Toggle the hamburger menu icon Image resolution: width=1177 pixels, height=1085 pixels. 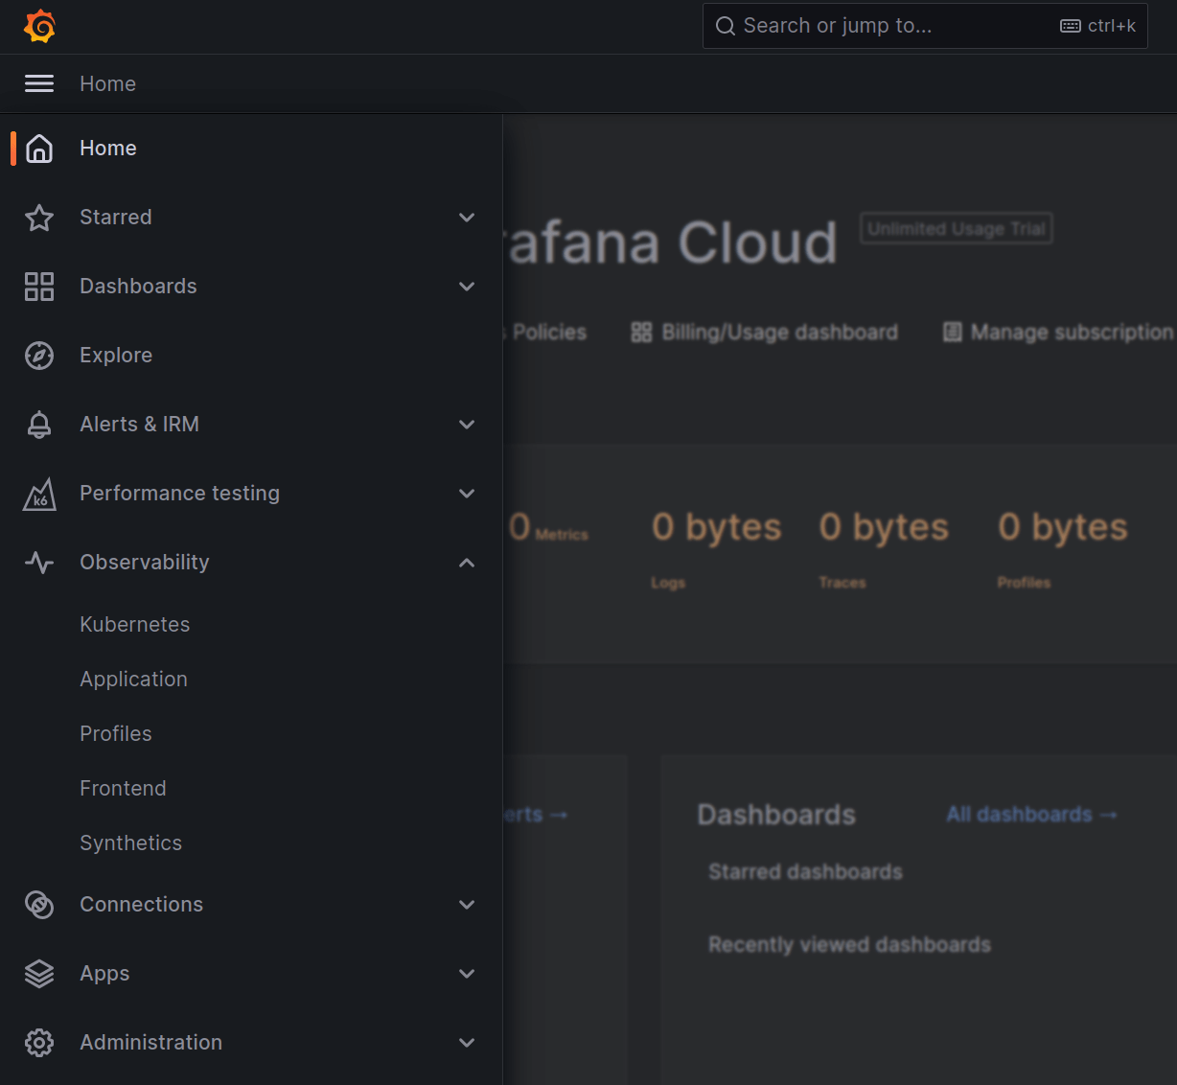[x=39, y=83]
